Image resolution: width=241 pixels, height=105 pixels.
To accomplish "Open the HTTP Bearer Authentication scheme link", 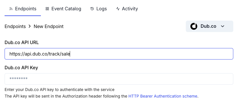I will point(163,96).
